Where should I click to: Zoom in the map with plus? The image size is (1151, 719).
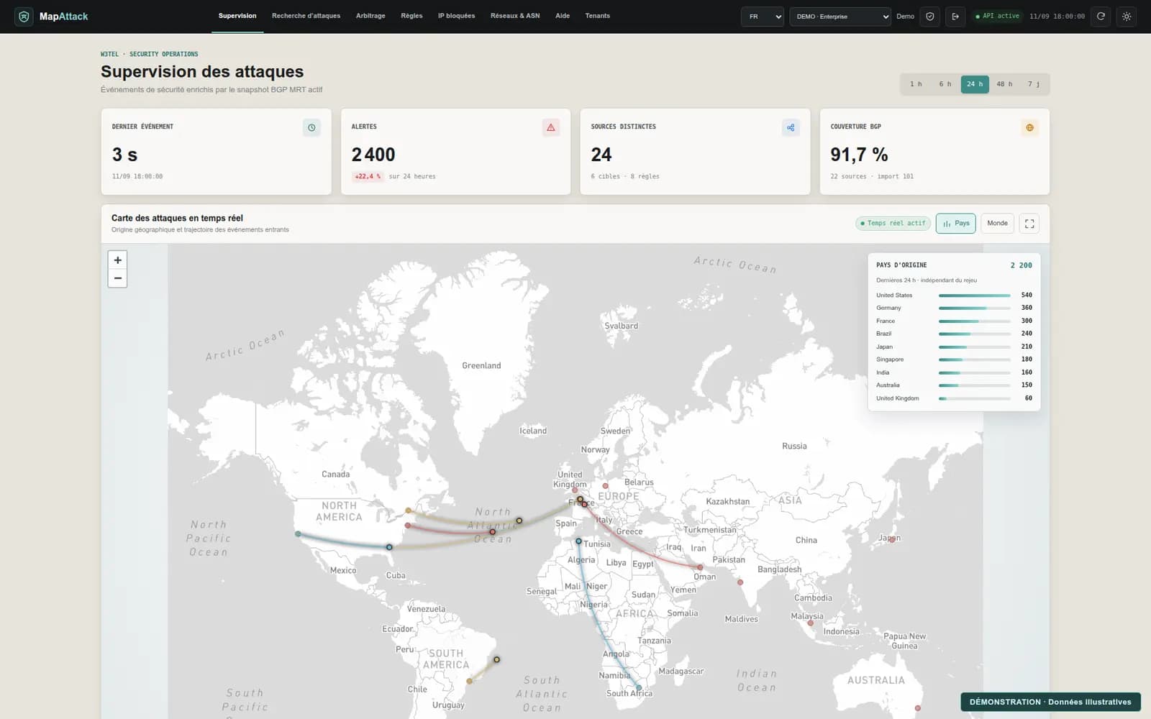117,260
